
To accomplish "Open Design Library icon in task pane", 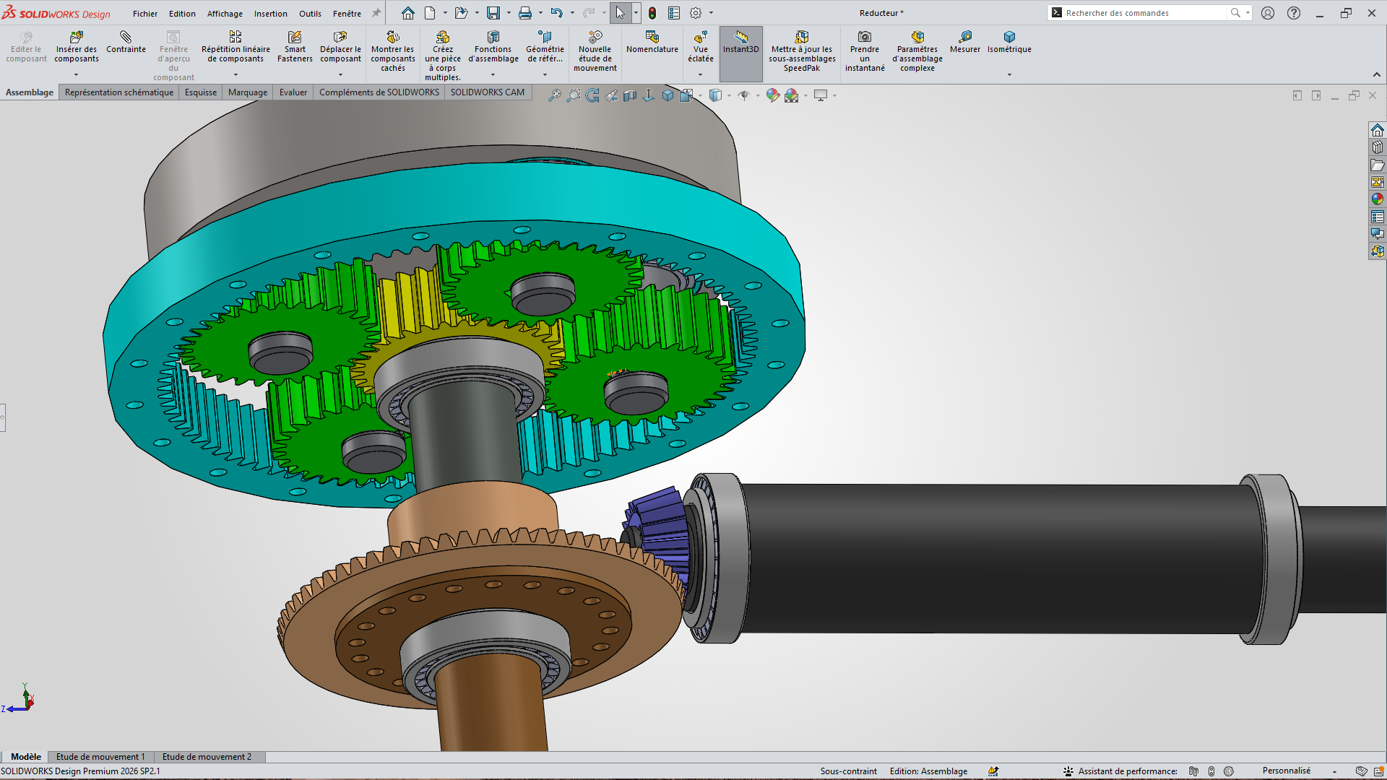I will pos(1378,147).
